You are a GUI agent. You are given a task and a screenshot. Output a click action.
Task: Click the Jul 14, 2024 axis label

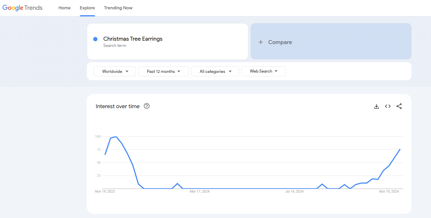point(294,191)
